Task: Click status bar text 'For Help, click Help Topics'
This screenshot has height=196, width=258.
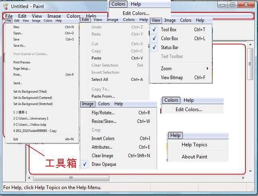Action: pyautogui.click(x=52, y=188)
